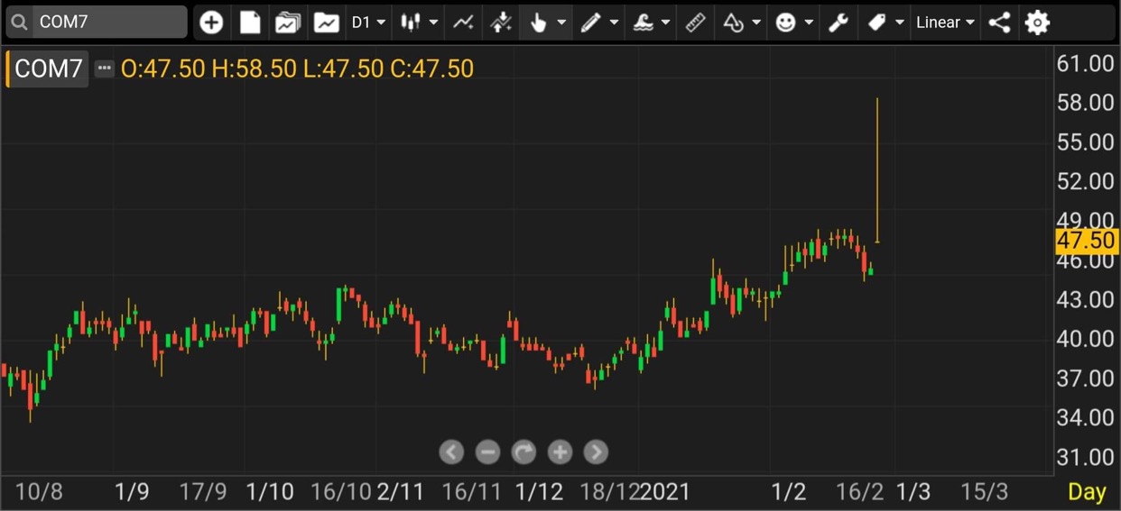1121x511 pixels.
Task: Open the smiley emoji tool
Action: [x=786, y=23]
